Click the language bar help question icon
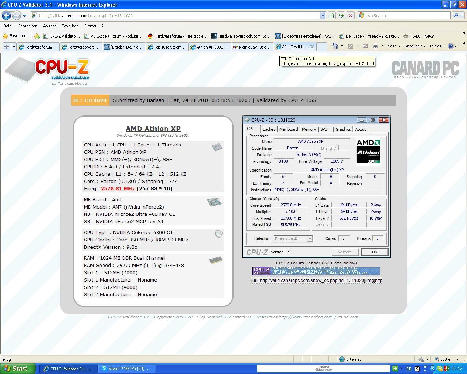467x374 pixels. tap(417, 369)
